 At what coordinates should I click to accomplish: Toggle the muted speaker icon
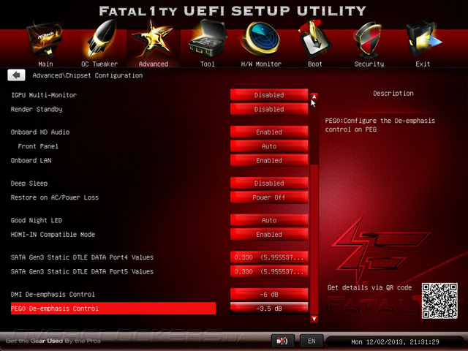click(282, 341)
